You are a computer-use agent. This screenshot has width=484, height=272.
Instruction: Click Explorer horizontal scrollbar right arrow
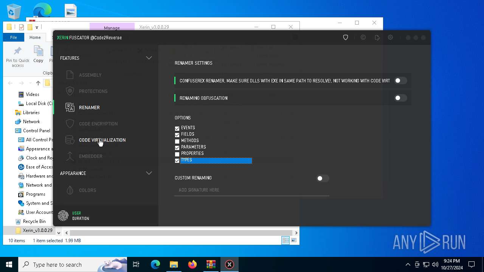pos(296,233)
